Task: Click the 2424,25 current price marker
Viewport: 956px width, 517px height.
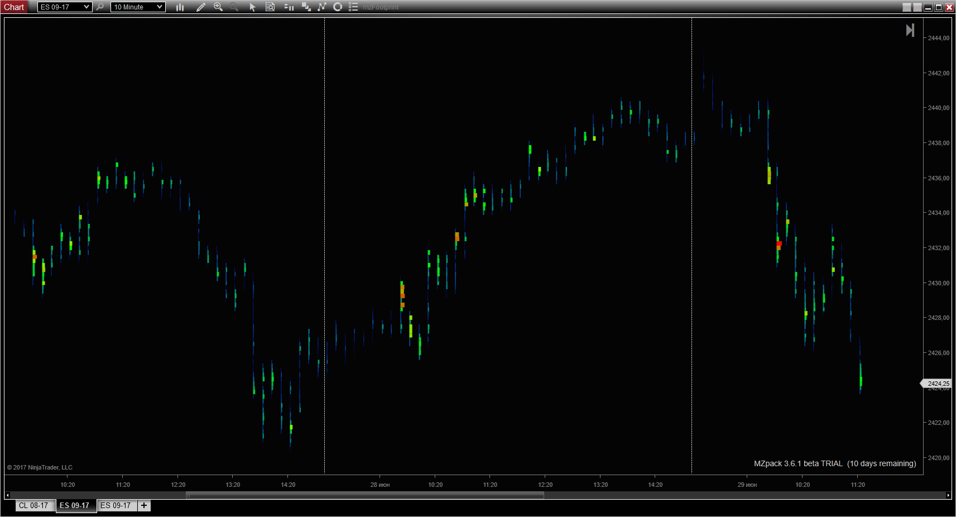Action: (x=937, y=384)
